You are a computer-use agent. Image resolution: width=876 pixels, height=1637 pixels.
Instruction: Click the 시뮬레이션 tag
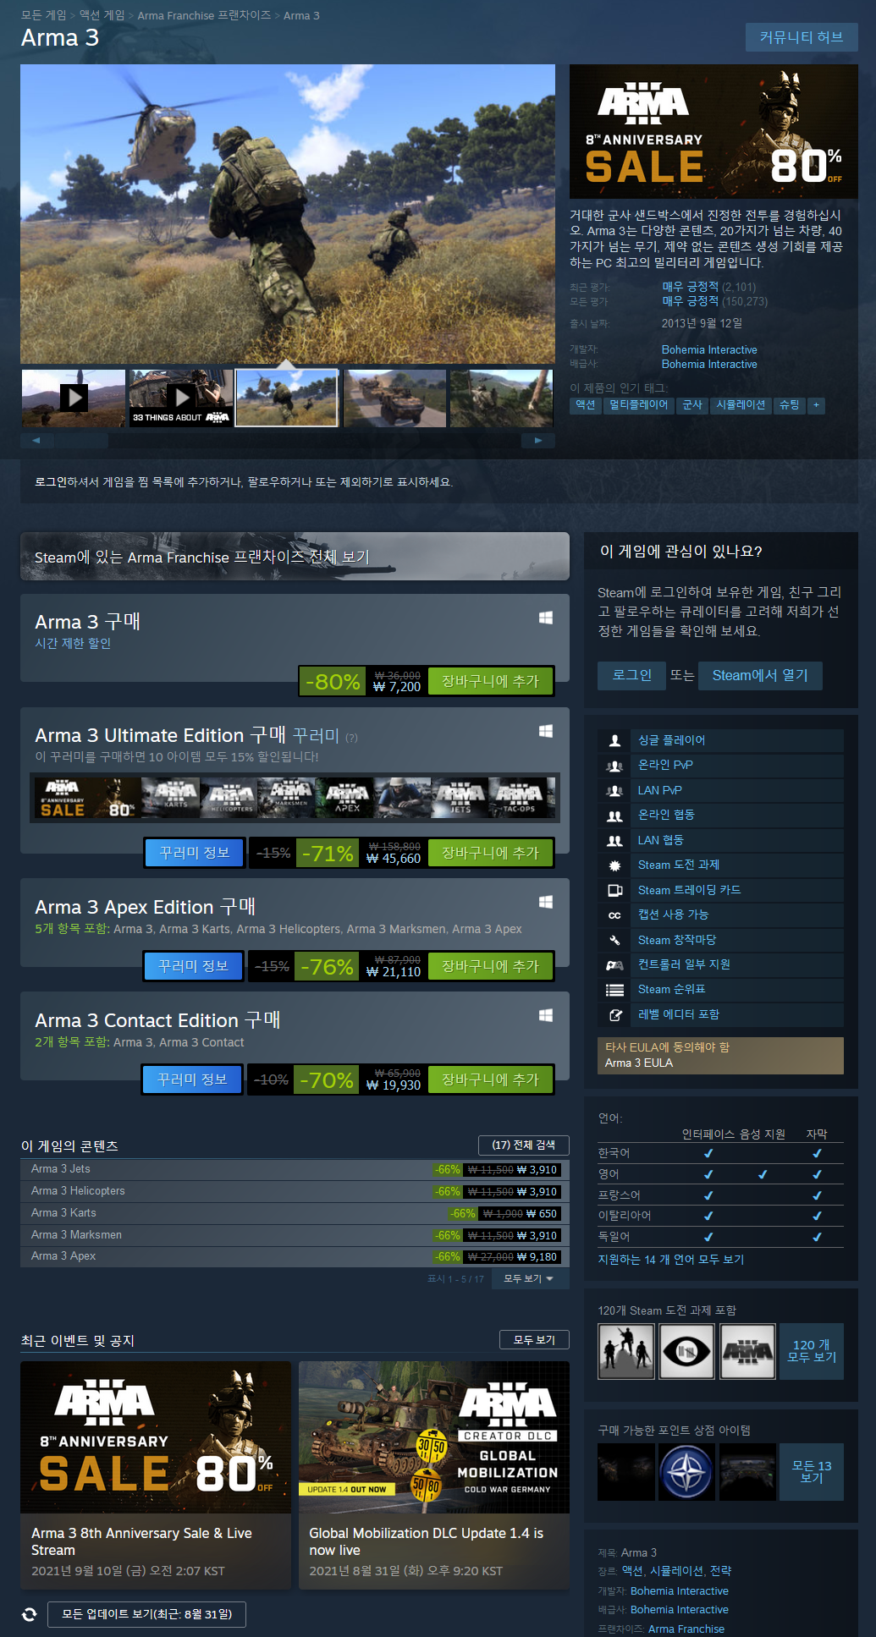741,405
